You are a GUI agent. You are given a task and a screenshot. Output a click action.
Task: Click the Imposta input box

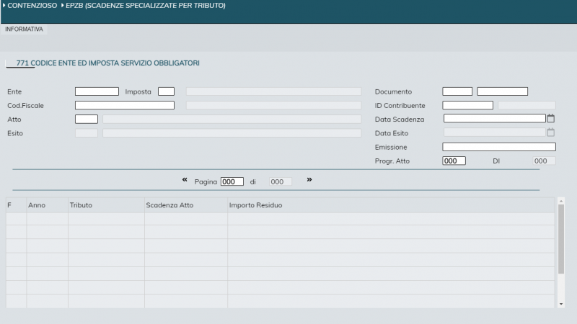tap(166, 91)
